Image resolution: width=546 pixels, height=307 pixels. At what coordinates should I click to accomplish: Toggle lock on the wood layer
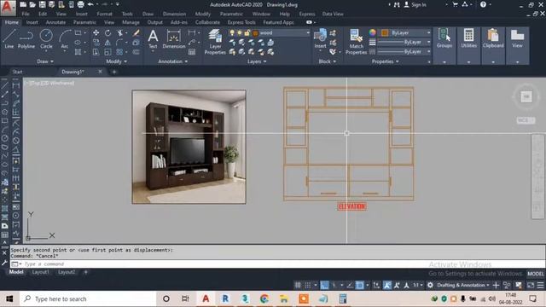tap(247, 32)
